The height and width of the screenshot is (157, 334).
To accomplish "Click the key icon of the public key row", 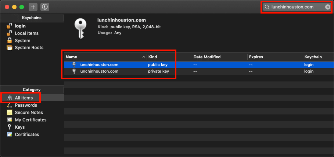I will pos(74,65).
